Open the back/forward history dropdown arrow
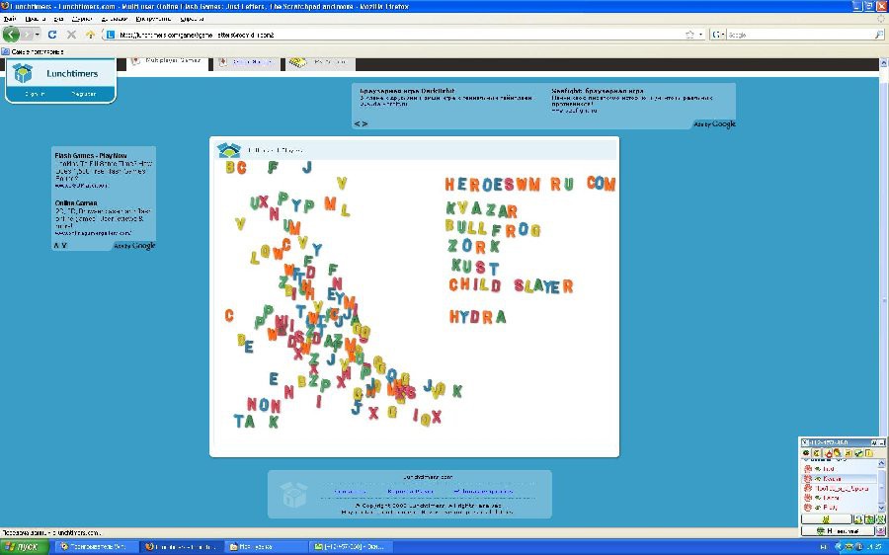 pyautogui.click(x=38, y=35)
